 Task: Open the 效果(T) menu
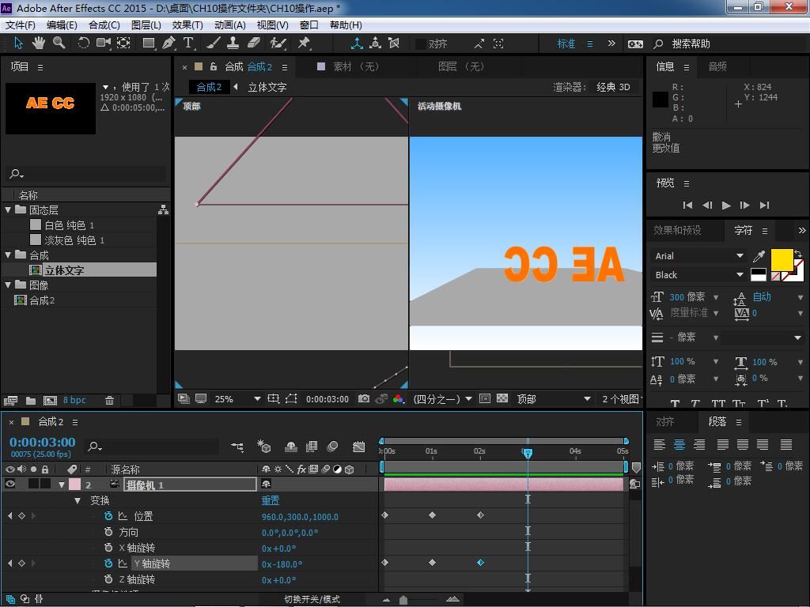[x=187, y=25]
